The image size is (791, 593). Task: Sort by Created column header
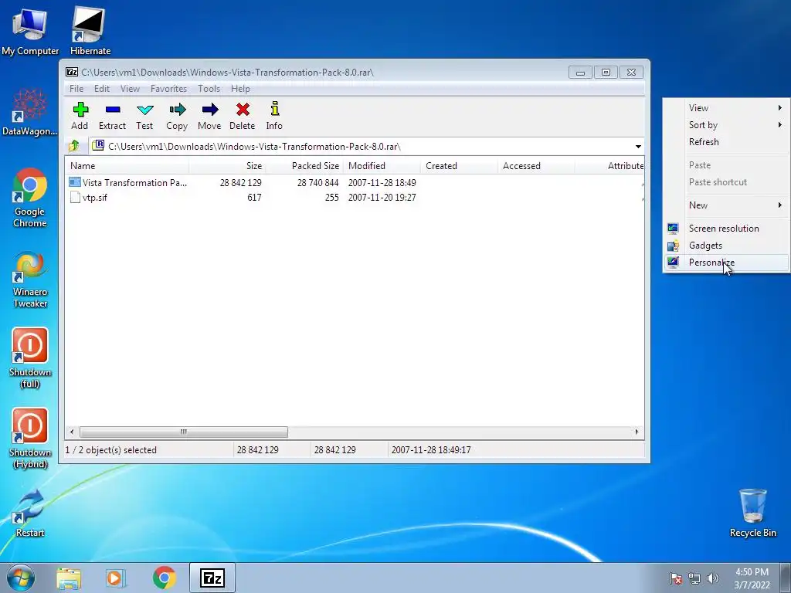click(x=459, y=166)
